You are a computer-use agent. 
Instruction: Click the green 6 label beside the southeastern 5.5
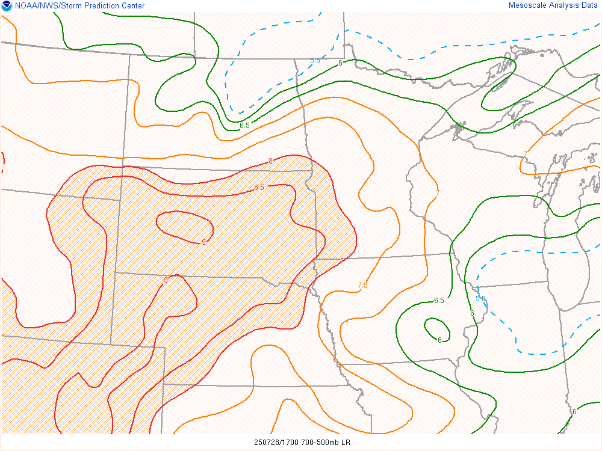472,313
